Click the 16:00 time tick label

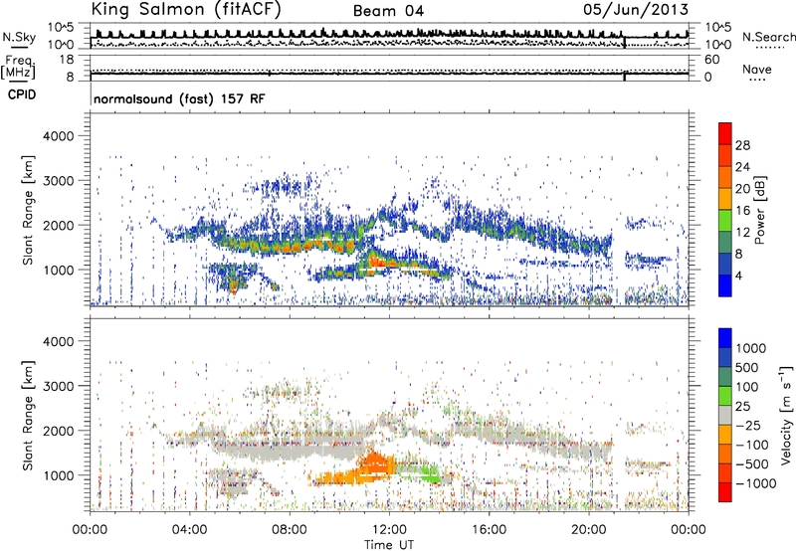pyautogui.click(x=489, y=530)
